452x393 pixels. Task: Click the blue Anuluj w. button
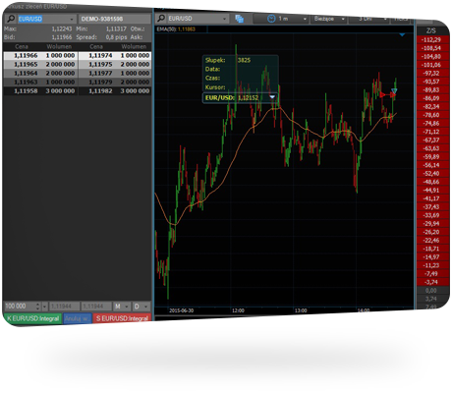78,318
